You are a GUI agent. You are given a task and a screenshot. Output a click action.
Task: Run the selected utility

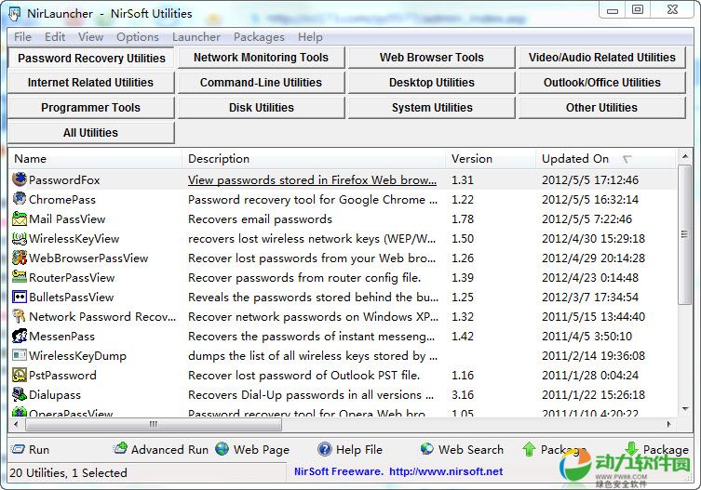[31, 449]
